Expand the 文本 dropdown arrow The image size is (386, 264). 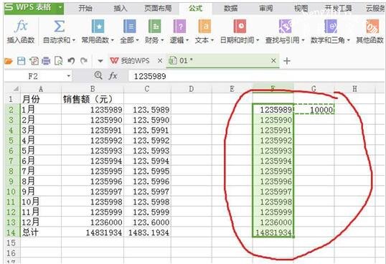pos(212,40)
